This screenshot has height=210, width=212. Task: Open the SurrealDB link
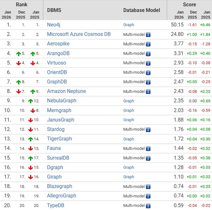(x=58, y=158)
